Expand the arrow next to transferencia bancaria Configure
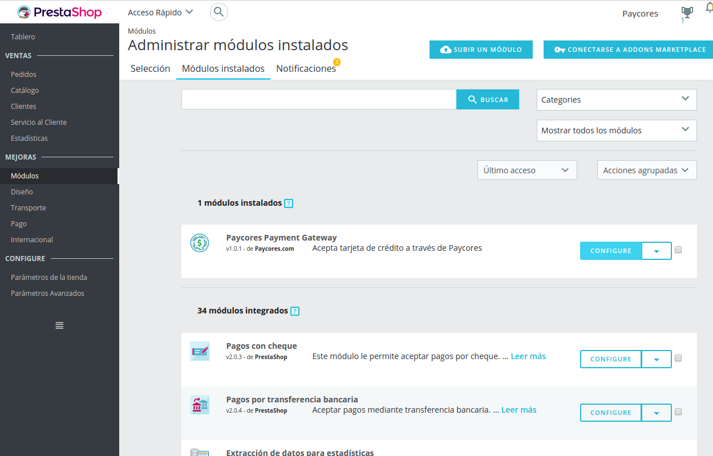Image resolution: width=713 pixels, height=456 pixels. point(657,413)
